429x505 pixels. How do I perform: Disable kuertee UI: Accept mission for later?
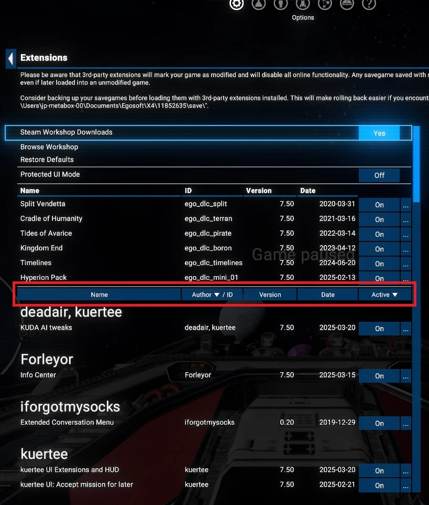379,486
